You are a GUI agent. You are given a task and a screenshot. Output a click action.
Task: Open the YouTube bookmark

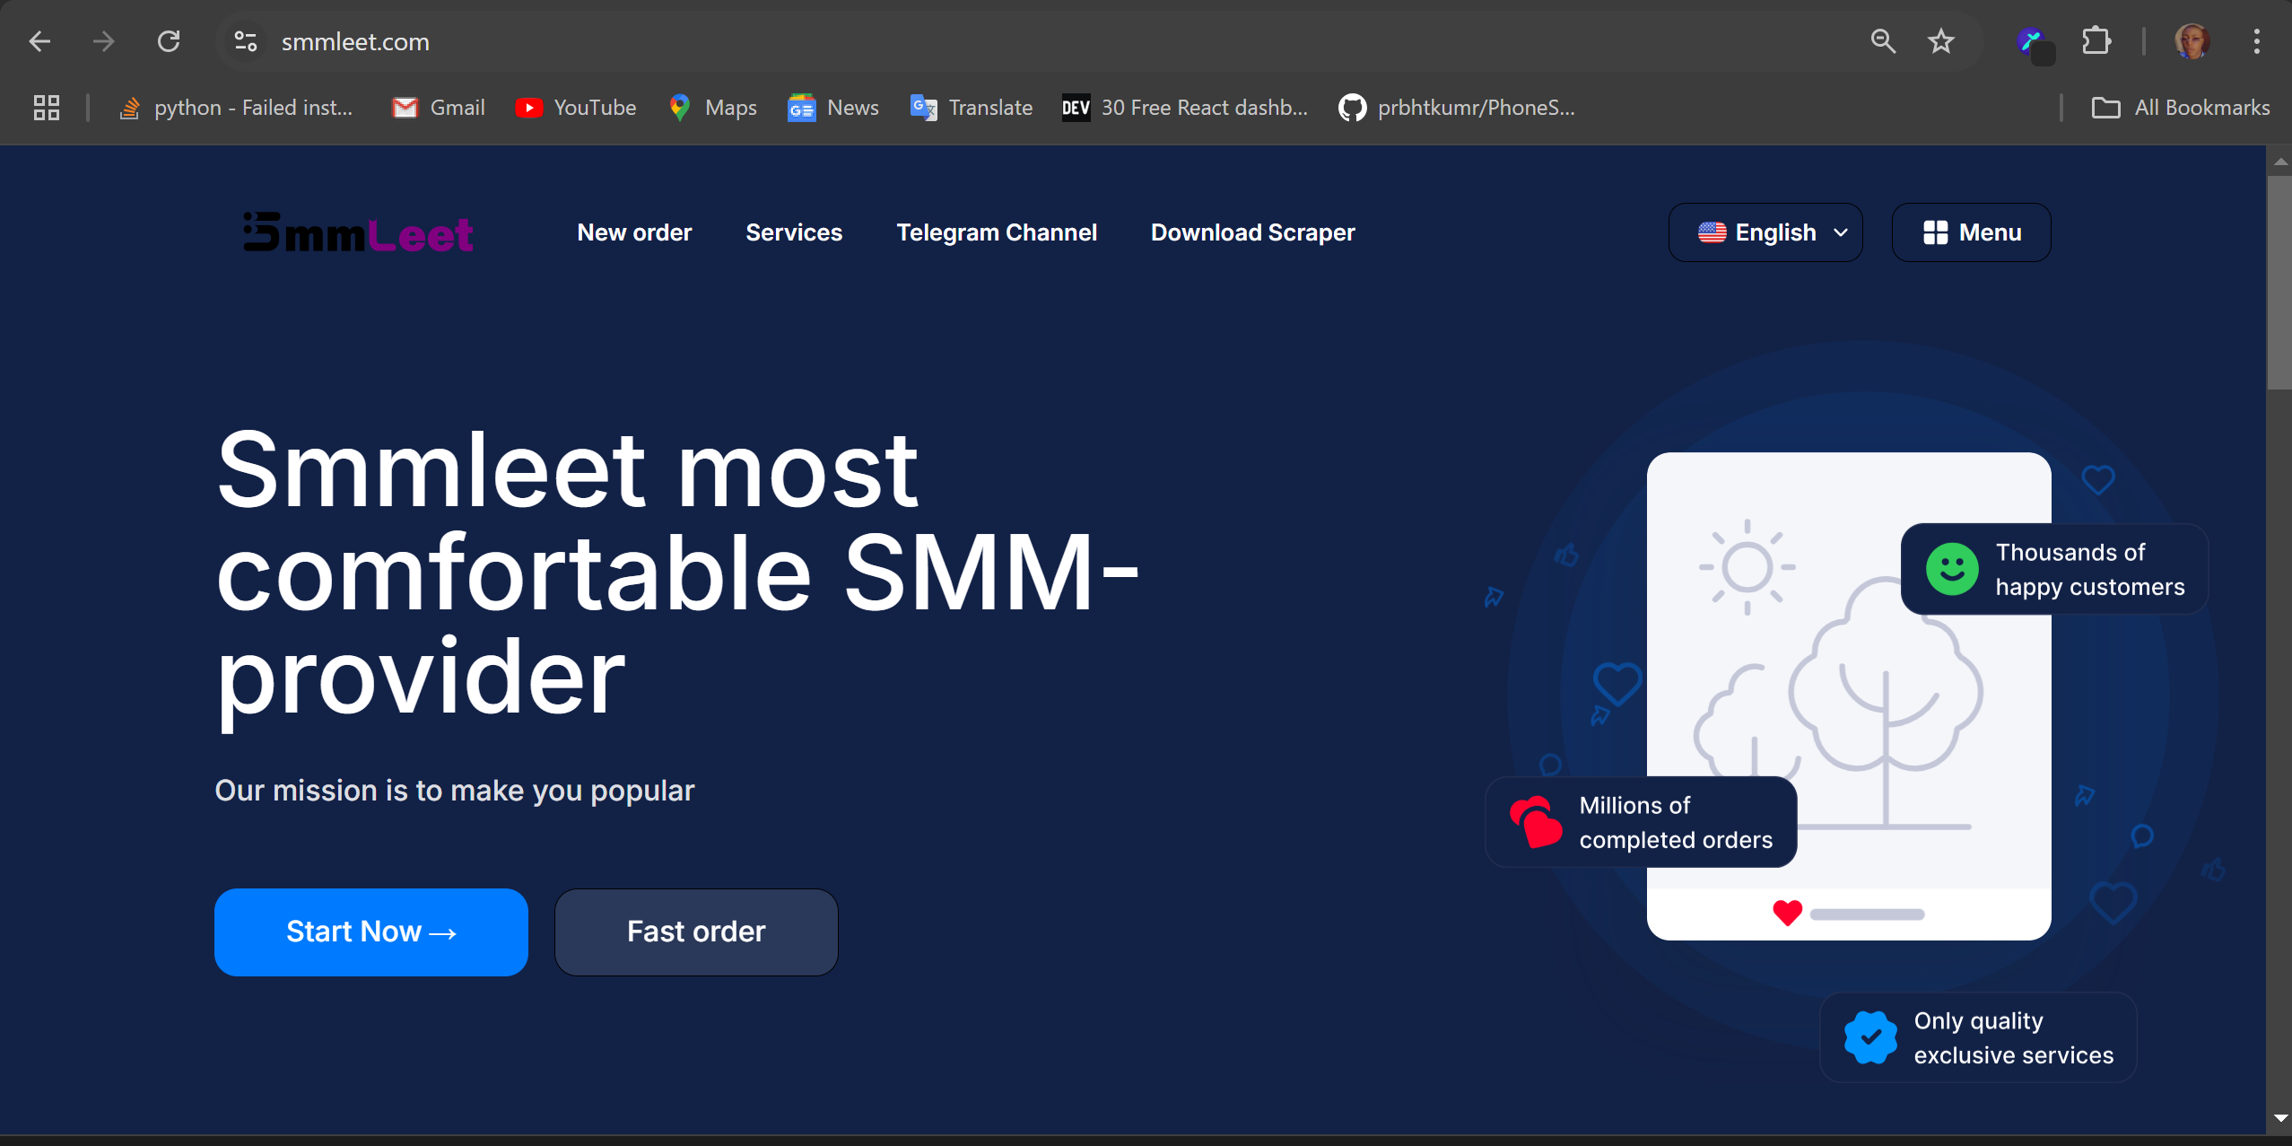click(576, 108)
